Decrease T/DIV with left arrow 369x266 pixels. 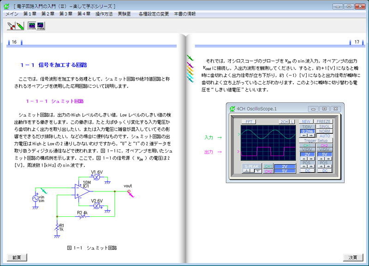[304, 136]
